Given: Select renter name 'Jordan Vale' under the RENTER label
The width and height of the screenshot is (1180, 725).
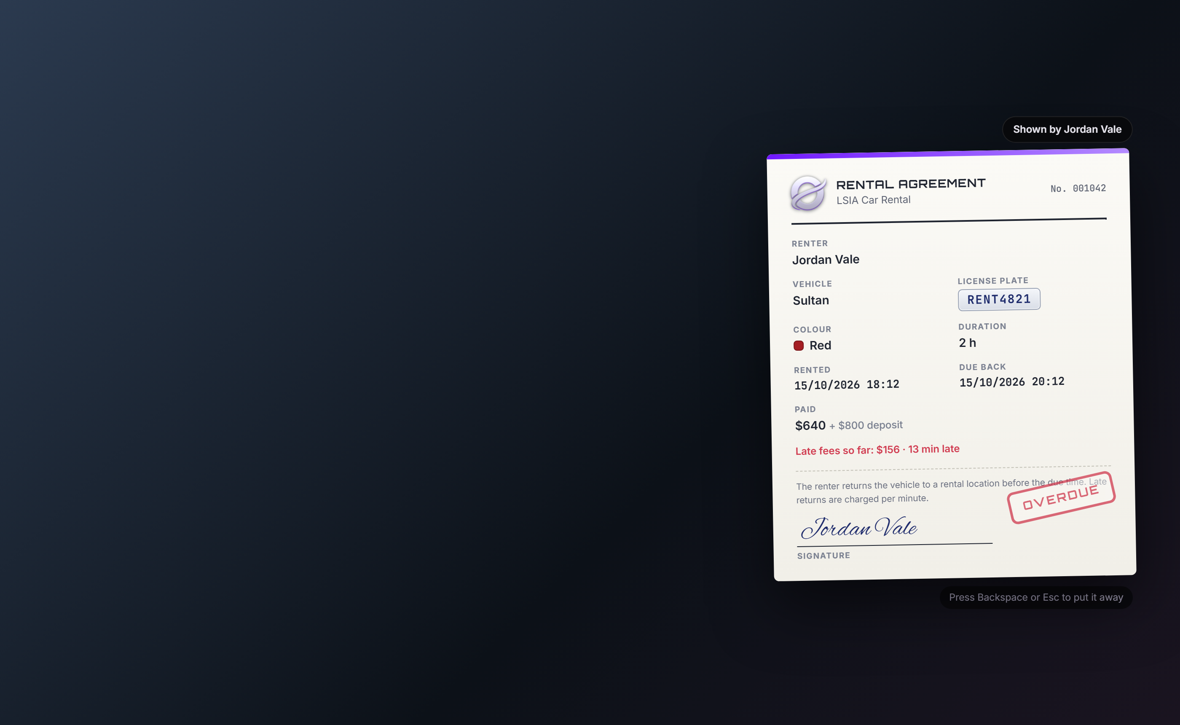Looking at the screenshot, I should (825, 260).
